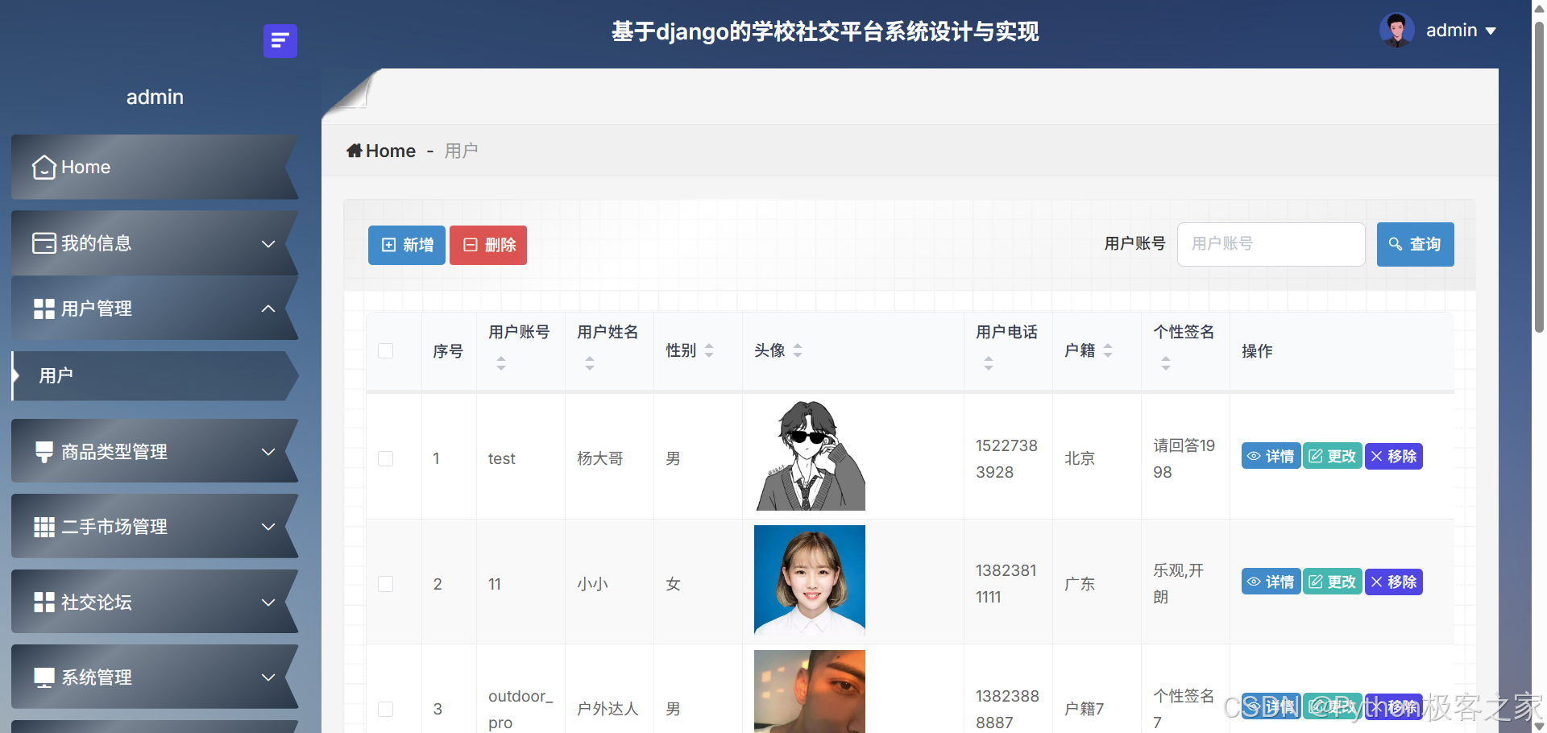Click 系统管理 monitor icon
Image resolution: width=1547 pixels, height=733 pixels.
44,677
